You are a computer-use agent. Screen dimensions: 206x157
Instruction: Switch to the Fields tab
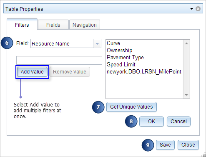(x=53, y=25)
